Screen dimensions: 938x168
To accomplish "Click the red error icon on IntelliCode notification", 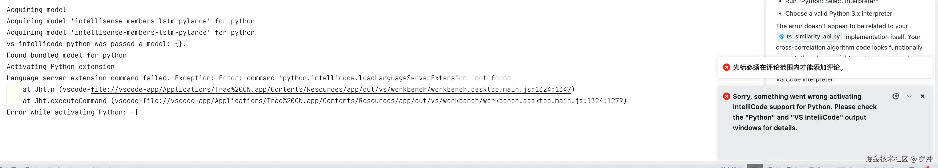I will click(x=726, y=96).
